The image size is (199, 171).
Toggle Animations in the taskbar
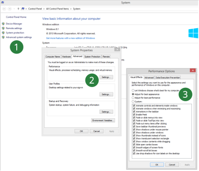tap(134, 111)
